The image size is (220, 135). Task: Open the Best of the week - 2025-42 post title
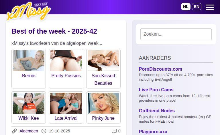[x=54, y=31]
